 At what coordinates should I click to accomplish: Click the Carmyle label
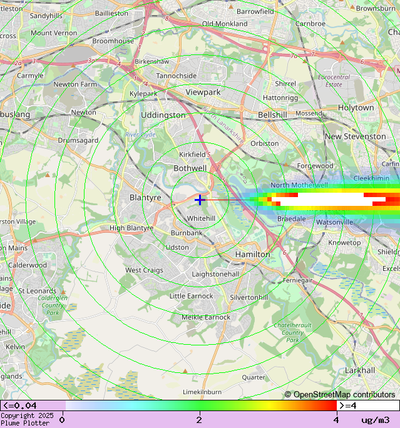[x=30, y=76]
